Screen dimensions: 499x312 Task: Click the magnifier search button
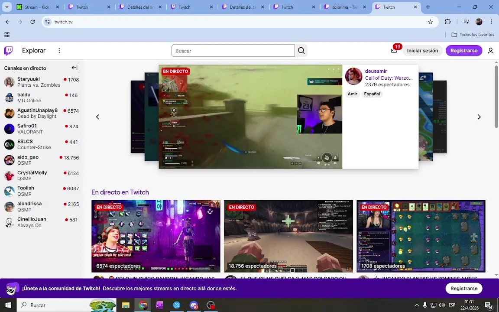[x=301, y=51]
